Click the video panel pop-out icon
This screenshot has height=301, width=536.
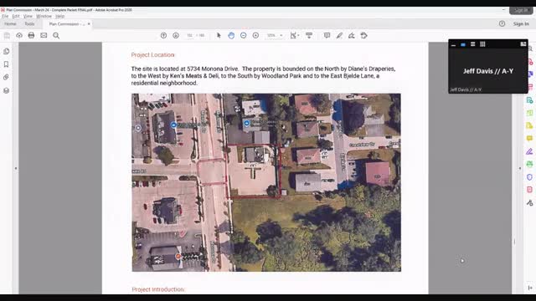tap(523, 44)
